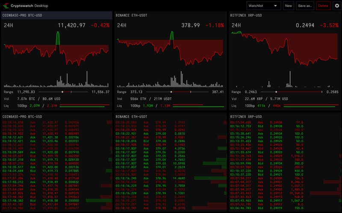Open the settings gear icon
The image size is (342, 213).
[337, 6]
